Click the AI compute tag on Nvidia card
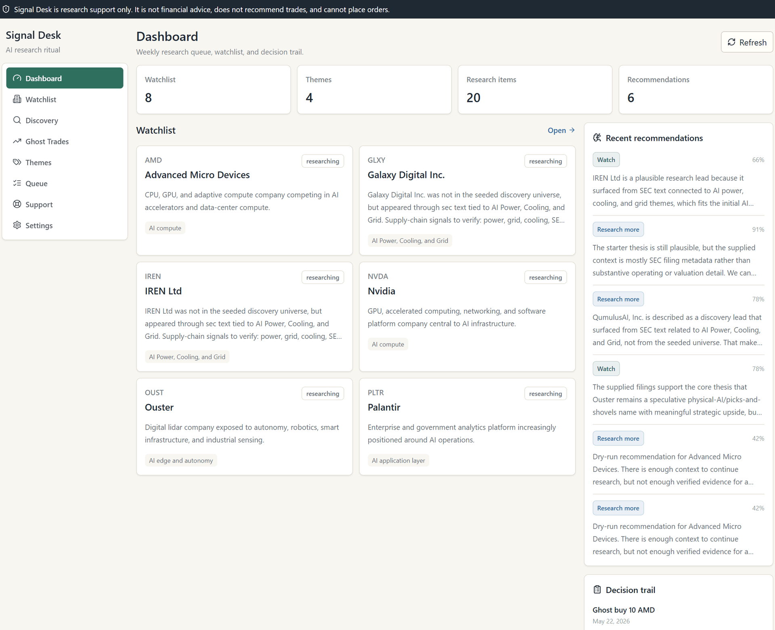The height and width of the screenshot is (630, 775). 388,344
